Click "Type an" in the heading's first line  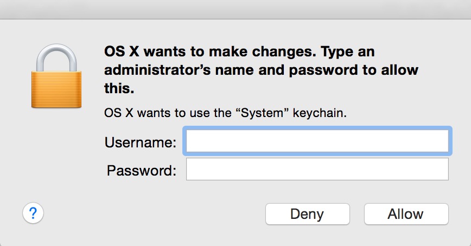pos(348,52)
